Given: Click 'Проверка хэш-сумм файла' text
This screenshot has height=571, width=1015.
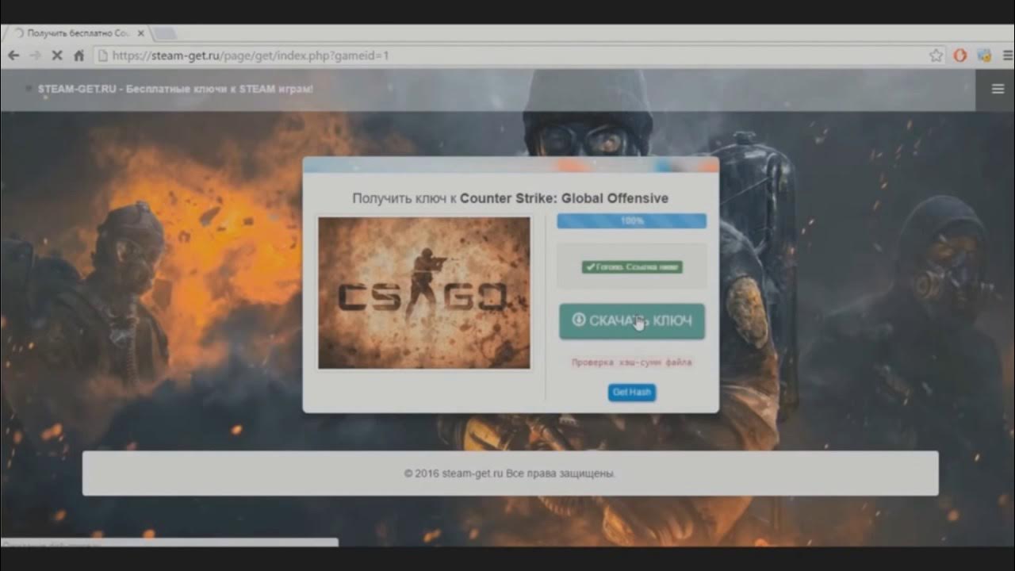Looking at the screenshot, I should tap(631, 362).
